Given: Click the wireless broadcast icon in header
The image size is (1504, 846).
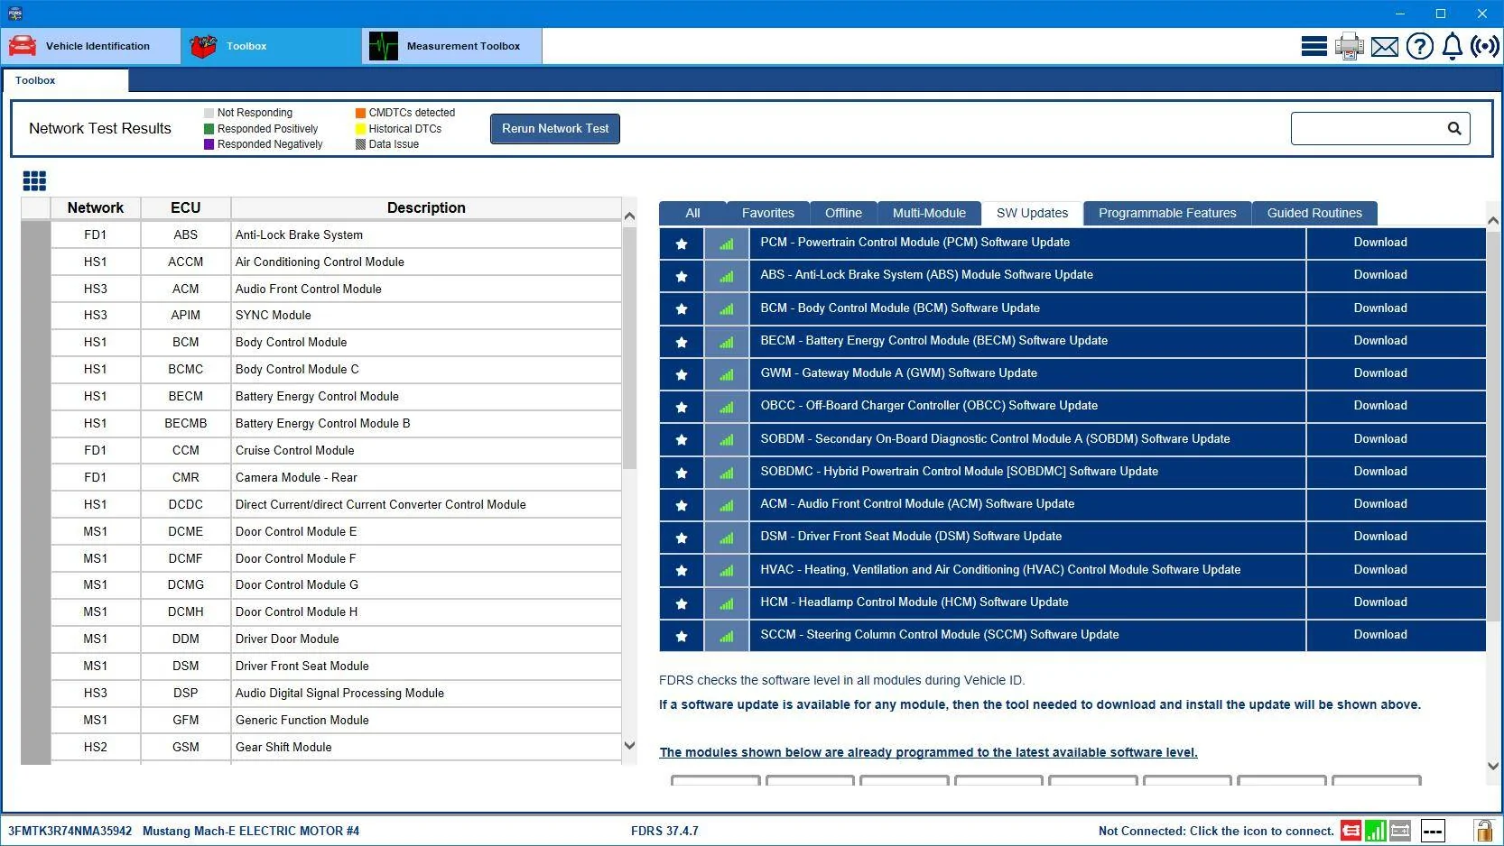Looking at the screenshot, I should 1484,46.
